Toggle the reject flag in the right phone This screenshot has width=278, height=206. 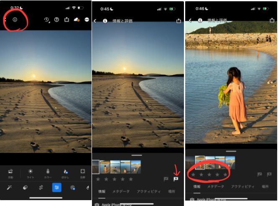click(269, 174)
